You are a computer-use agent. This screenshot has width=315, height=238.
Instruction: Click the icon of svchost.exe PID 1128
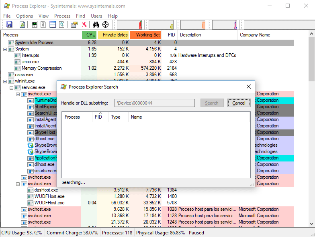[24, 216]
